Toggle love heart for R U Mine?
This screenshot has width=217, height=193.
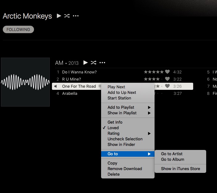coord(167,79)
